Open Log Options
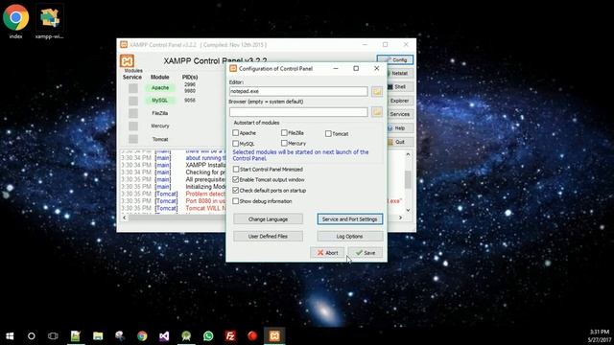This screenshot has width=614, height=345. [x=349, y=237]
